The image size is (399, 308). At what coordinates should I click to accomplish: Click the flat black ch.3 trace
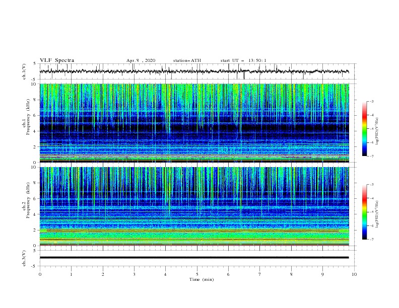[194, 258]
